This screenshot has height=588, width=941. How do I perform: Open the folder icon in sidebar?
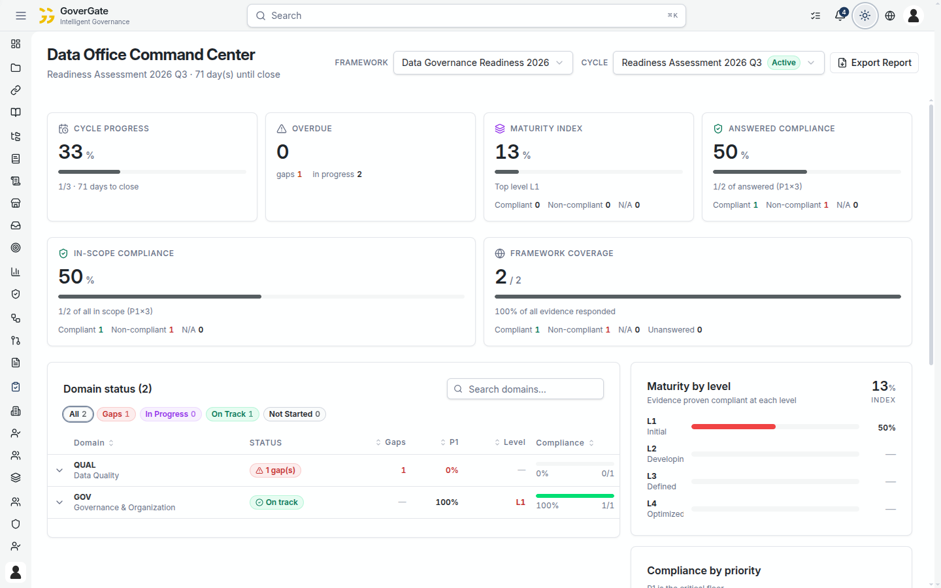point(16,68)
